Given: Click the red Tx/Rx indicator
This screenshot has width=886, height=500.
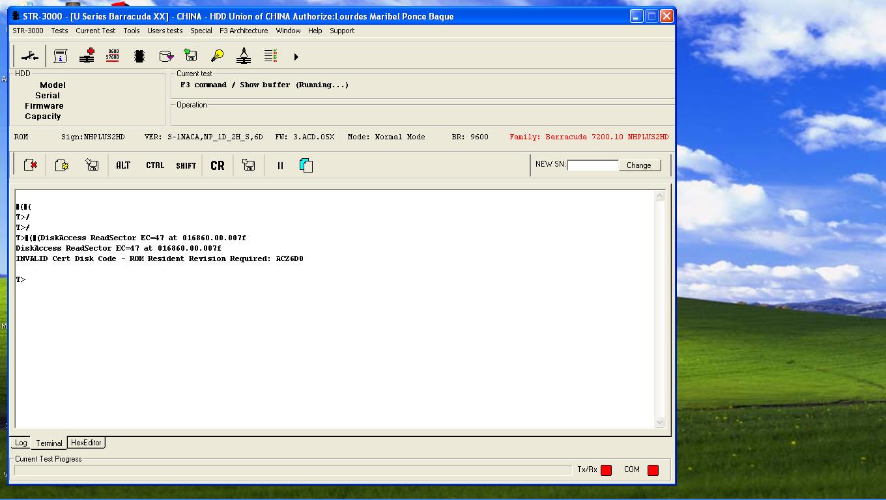Looking at the screenshot, I should (x=606, y=470).
